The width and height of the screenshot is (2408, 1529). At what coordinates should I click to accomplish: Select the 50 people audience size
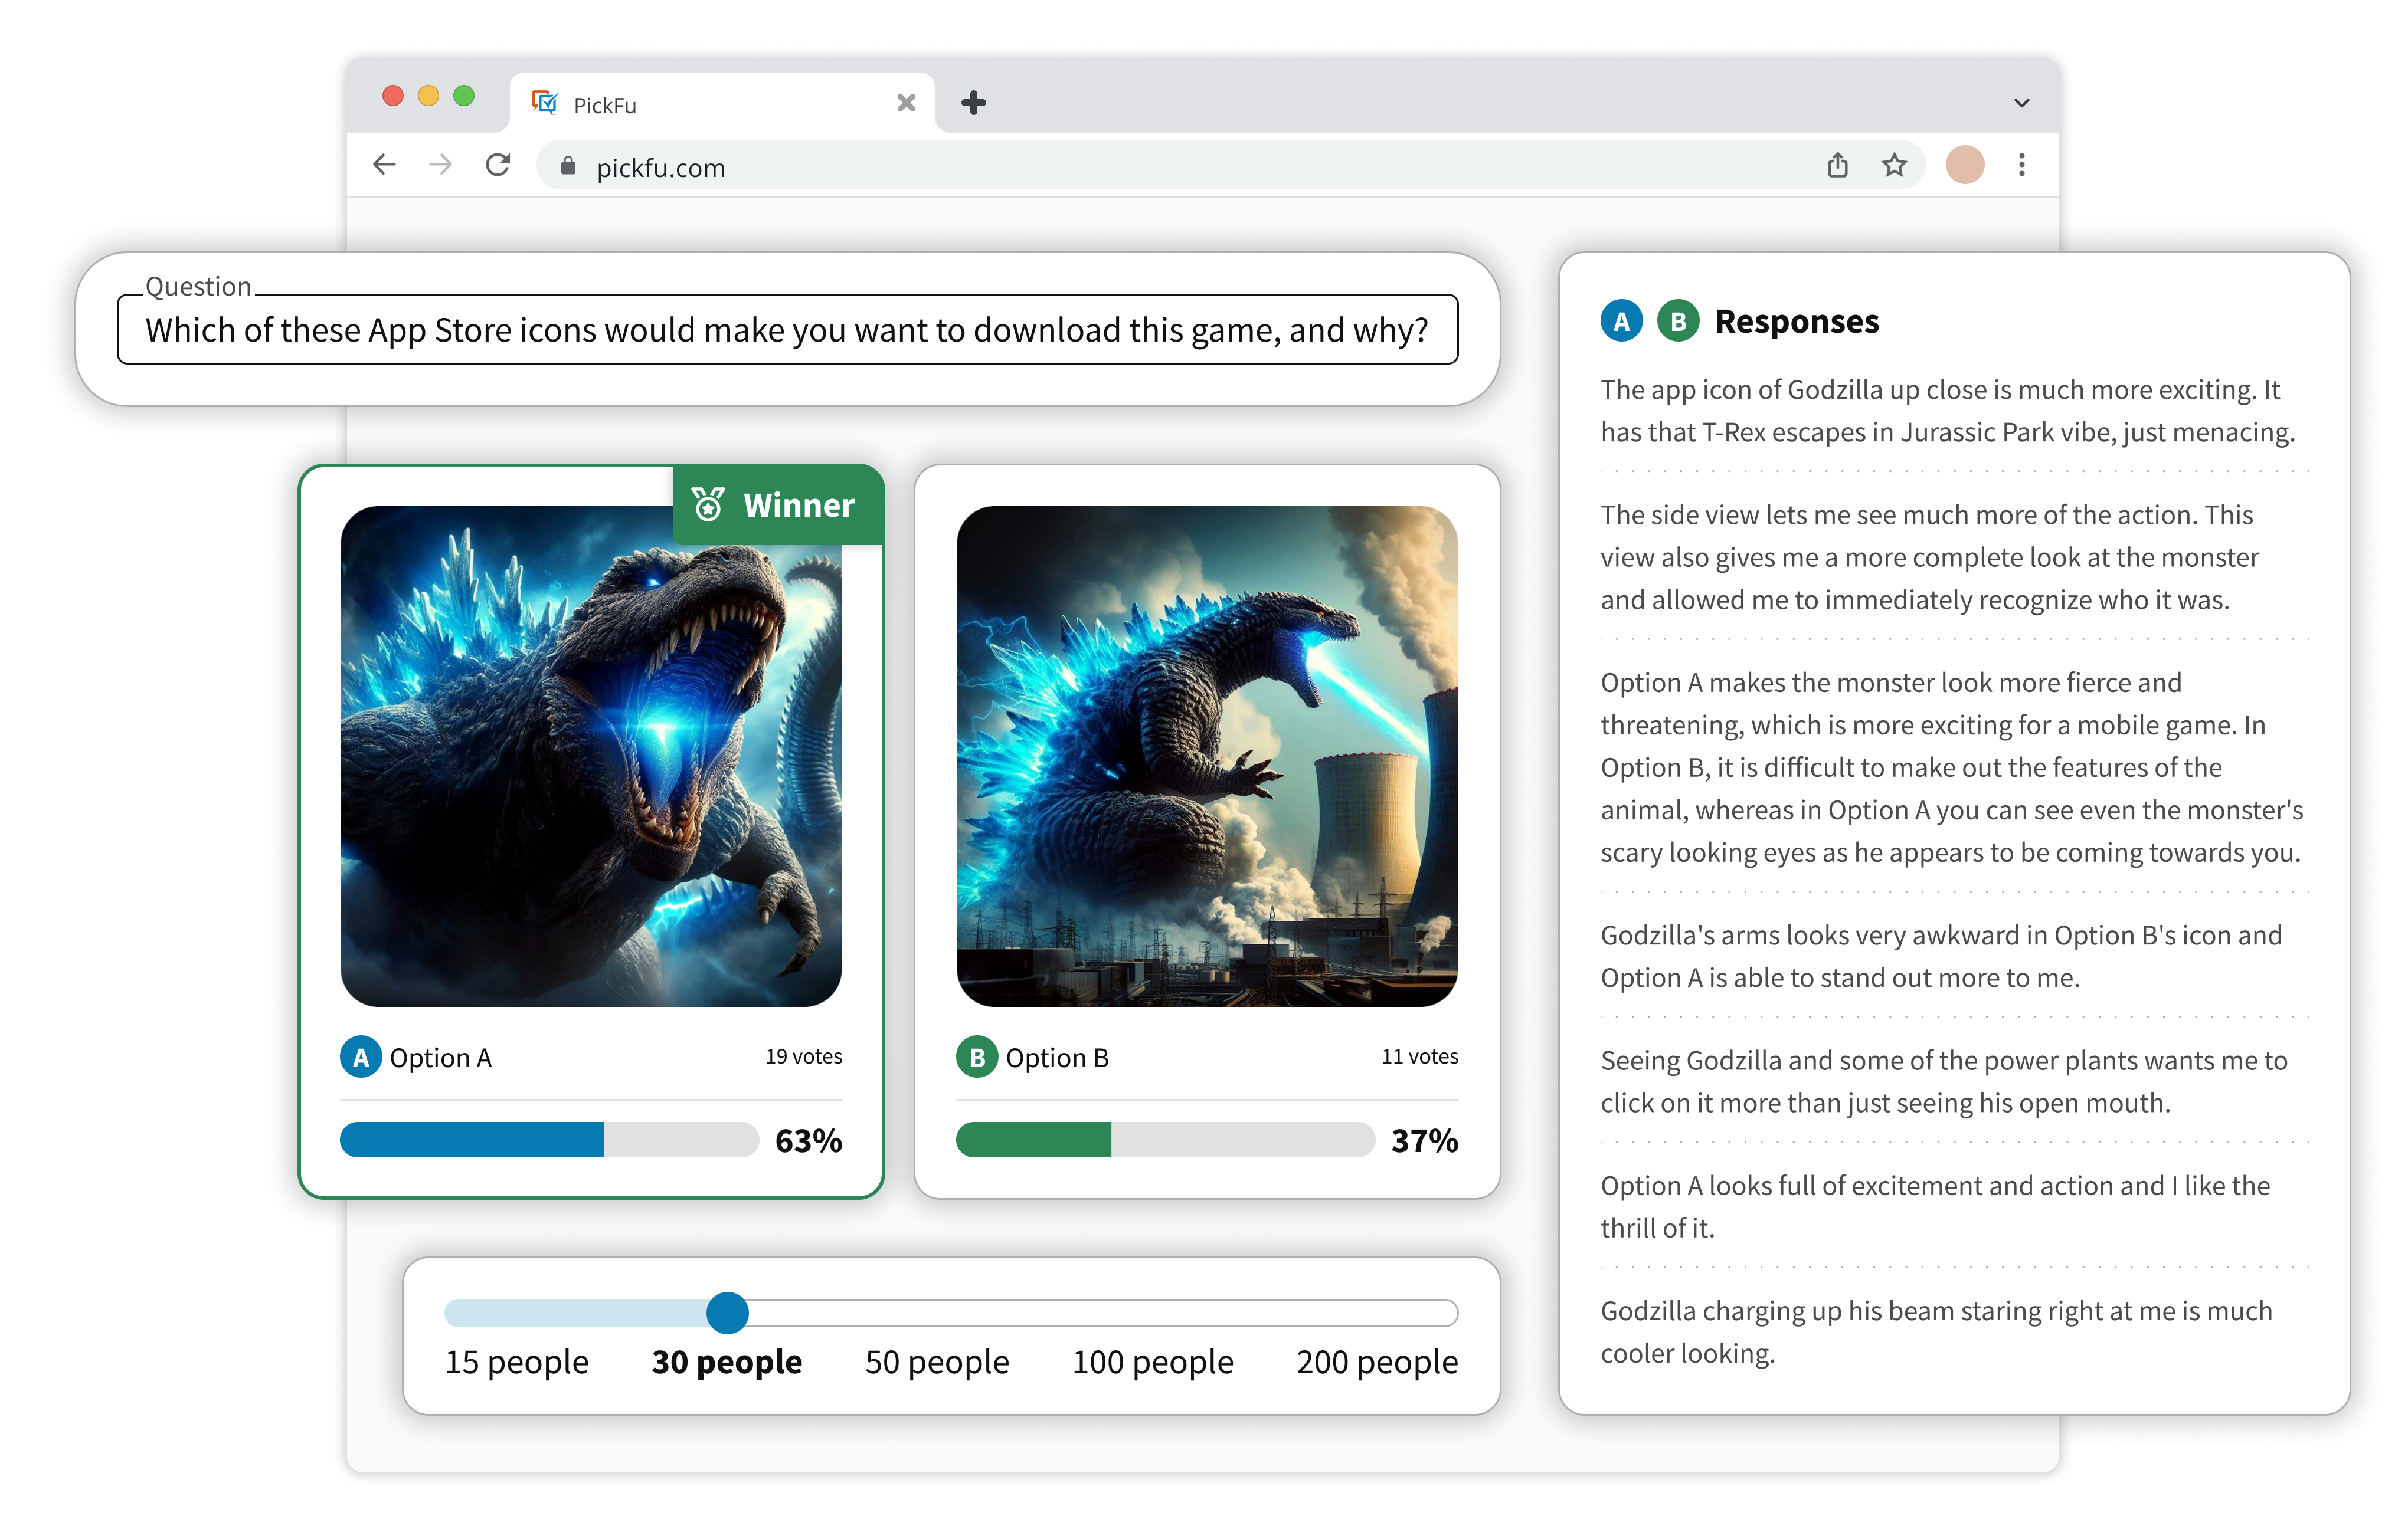pos(937,1362)
